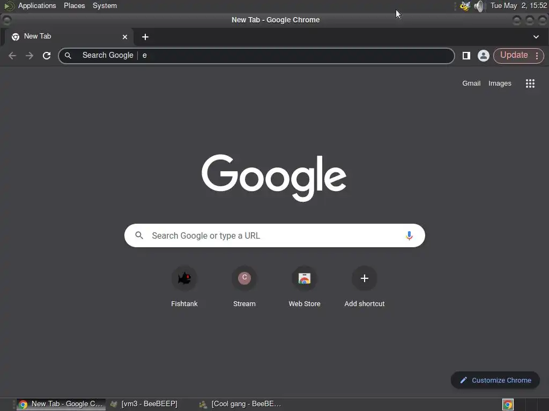This screenshot has width=549, height=411.
Task: Open the Web Store shortcut
Action: (x=305, y=287)
